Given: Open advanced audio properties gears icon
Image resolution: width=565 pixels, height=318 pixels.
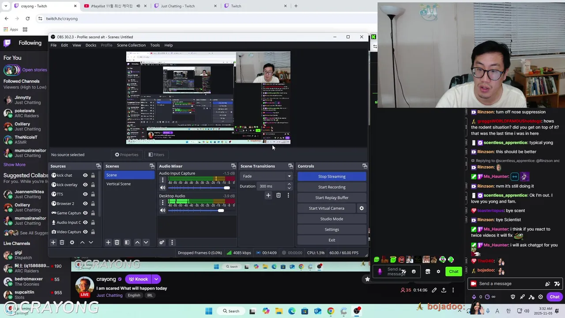Looking at the screenshot, I should 162,242.
